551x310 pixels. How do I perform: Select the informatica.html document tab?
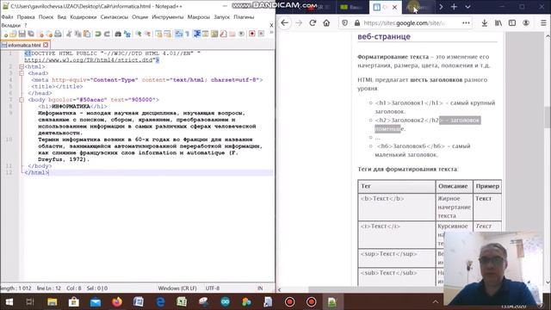pyautogui.click(x=25, y=45)
